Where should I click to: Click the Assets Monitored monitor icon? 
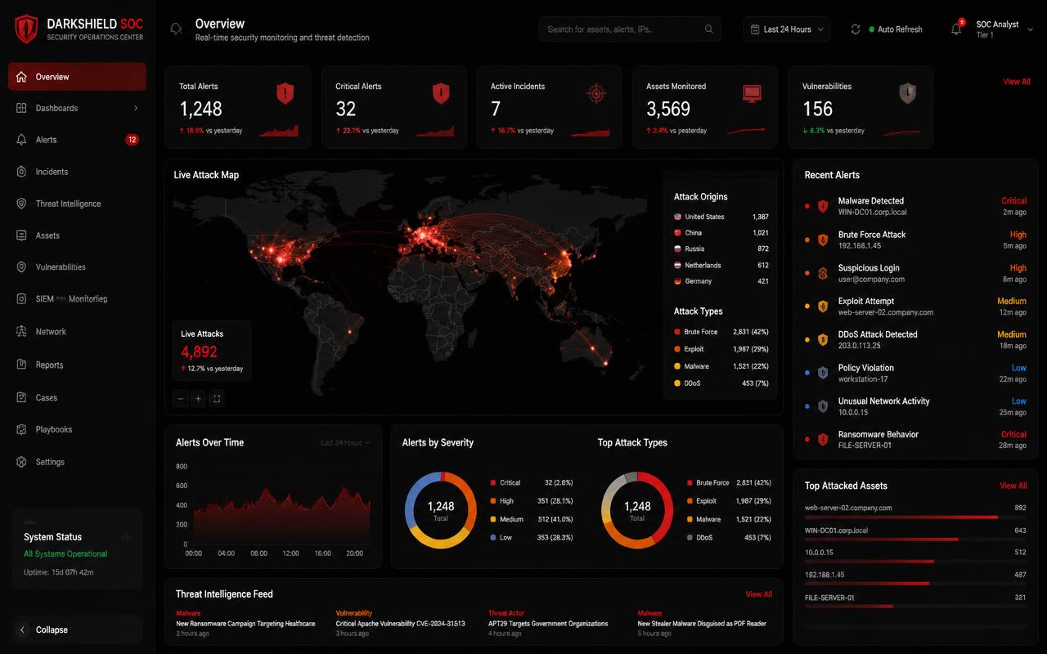coord(752,93)
